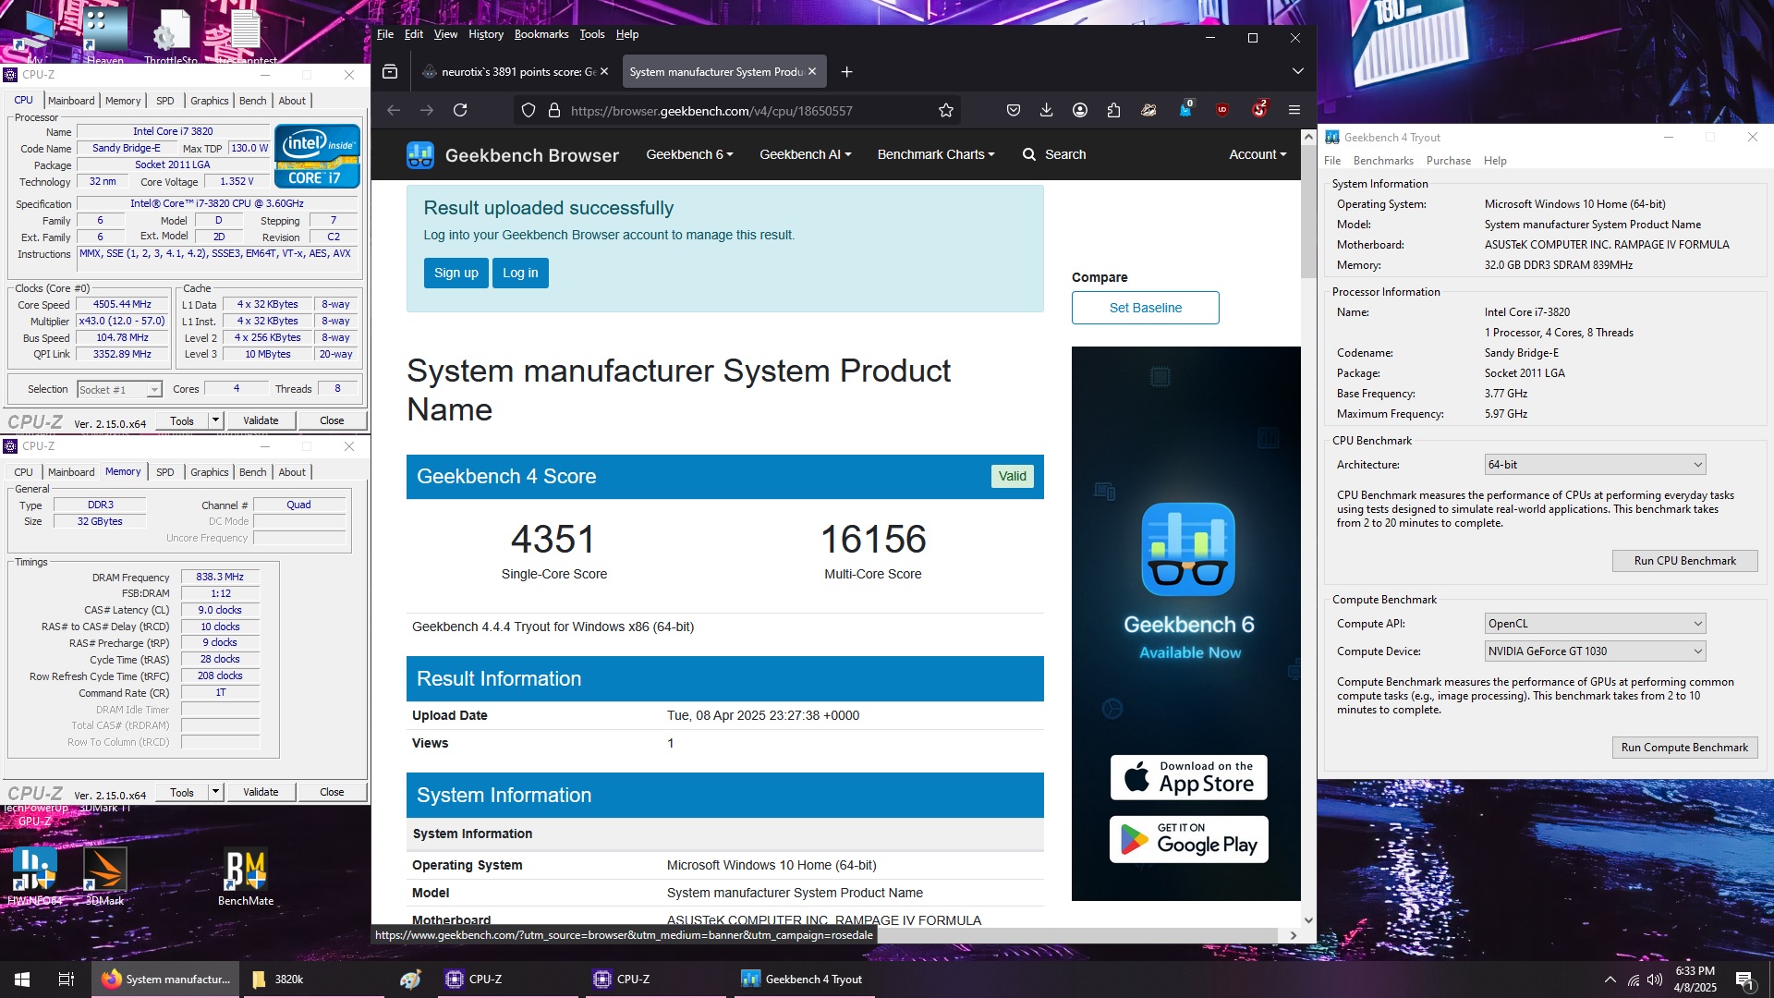Viewport: 1774px width, 998px height.
Task: Open the Purchase menu in Geekbench 4
Action: tap(1449, 161)
